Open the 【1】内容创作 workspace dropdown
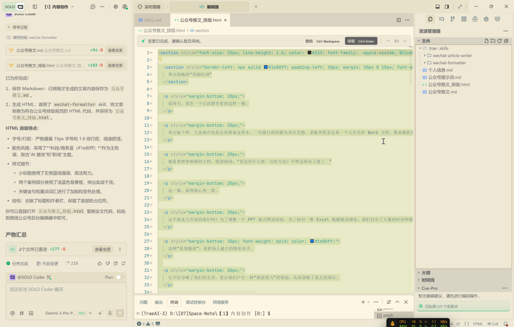 [59, 7]
